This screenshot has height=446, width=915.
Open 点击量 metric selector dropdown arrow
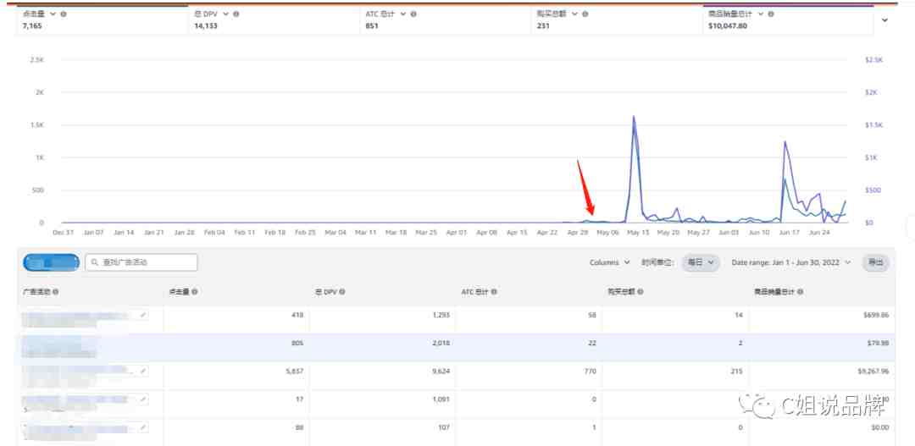point(53,14)
